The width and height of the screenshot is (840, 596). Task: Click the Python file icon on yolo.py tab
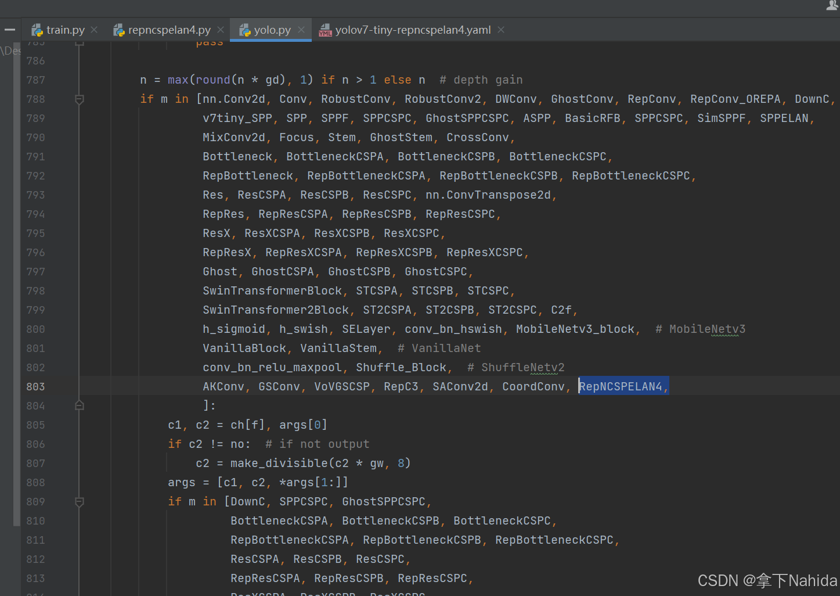pyautogui.click(x=244, y=30)
